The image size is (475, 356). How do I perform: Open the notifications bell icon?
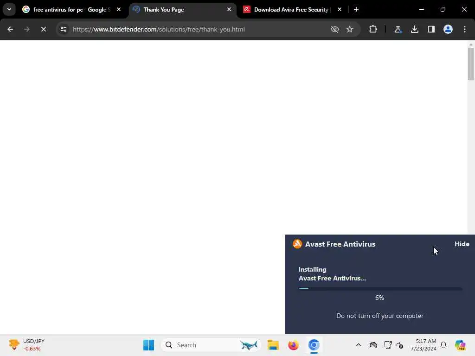(443, 345)
